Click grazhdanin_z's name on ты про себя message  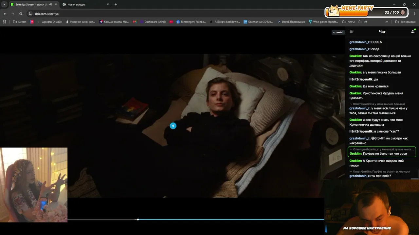click(359, 176)
